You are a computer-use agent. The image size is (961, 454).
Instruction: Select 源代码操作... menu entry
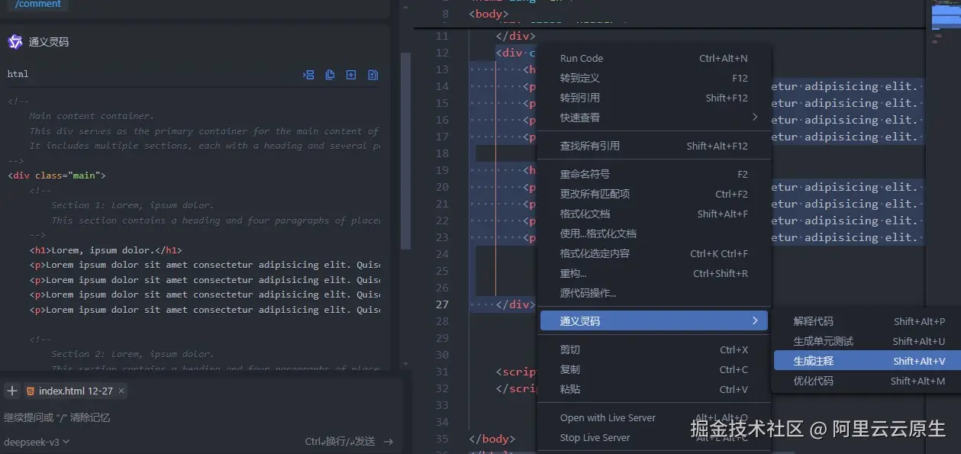tap(654, 293)
